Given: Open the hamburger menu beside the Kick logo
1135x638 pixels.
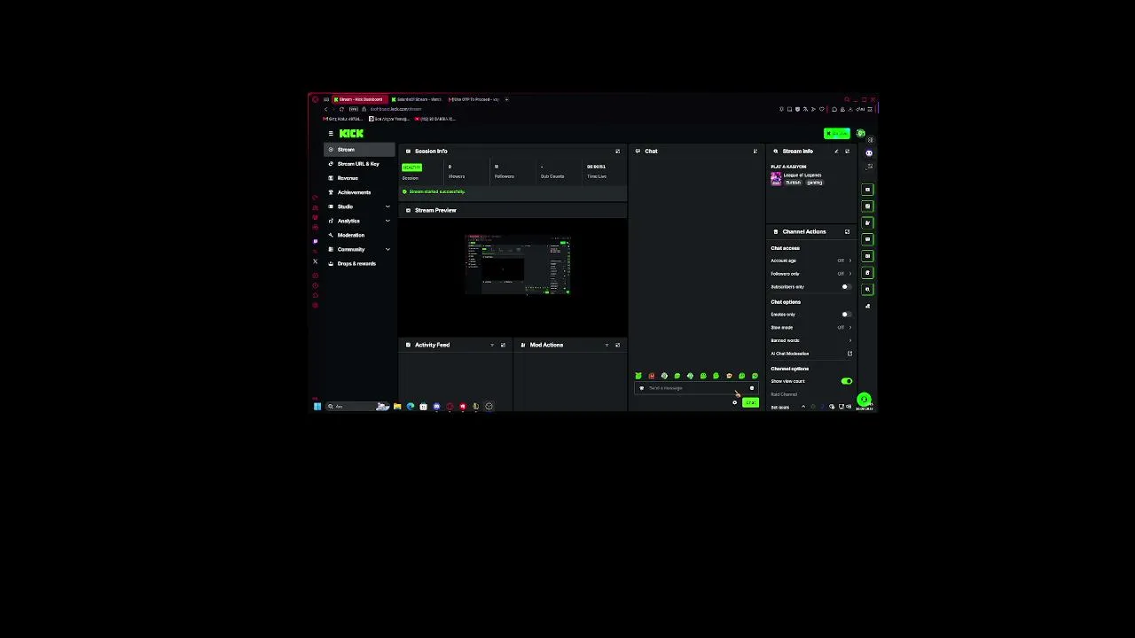Looking at the screenshot, I should [331, 134].
